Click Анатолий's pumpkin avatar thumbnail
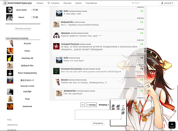Viewport: 178px width, 131px height. tap(10, 106)
